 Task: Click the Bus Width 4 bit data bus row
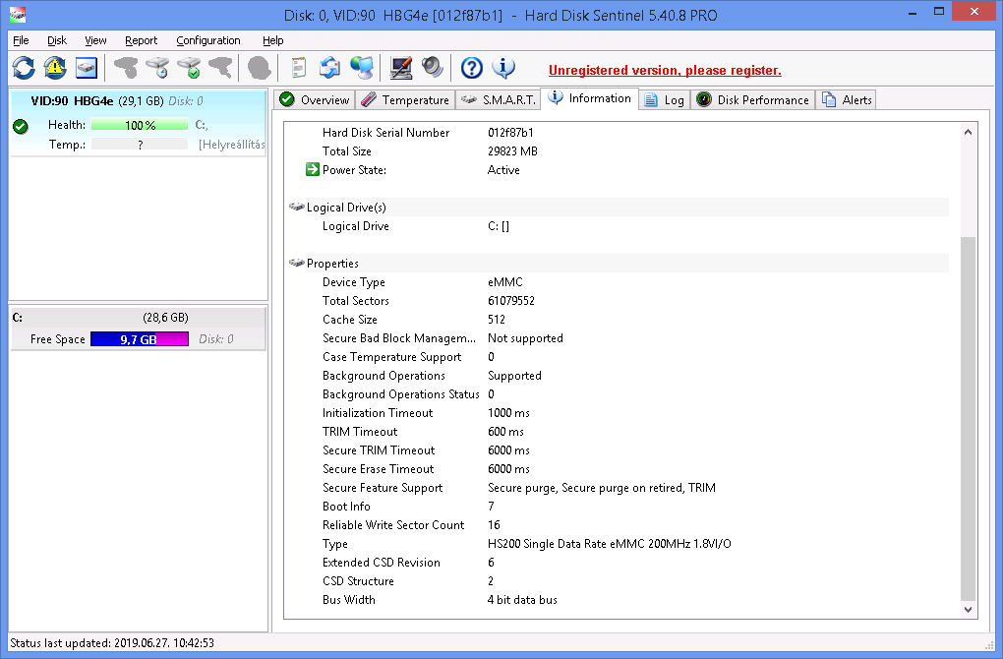click(618, 600)
